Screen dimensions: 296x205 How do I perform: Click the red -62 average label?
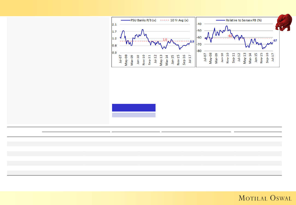230,36
